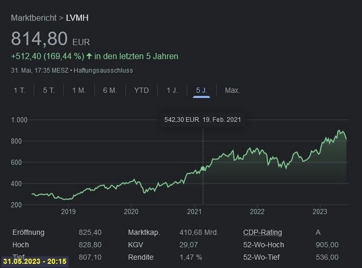Click the Marktkap. label
This screenshot has height=268, width=362.
click(144, 232)
